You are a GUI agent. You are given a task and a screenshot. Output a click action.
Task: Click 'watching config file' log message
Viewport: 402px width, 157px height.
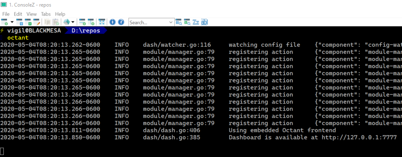(264, 45)
